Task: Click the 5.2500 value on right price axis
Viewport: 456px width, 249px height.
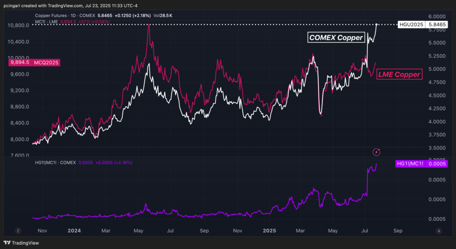Action: click(x=437, y=56)
